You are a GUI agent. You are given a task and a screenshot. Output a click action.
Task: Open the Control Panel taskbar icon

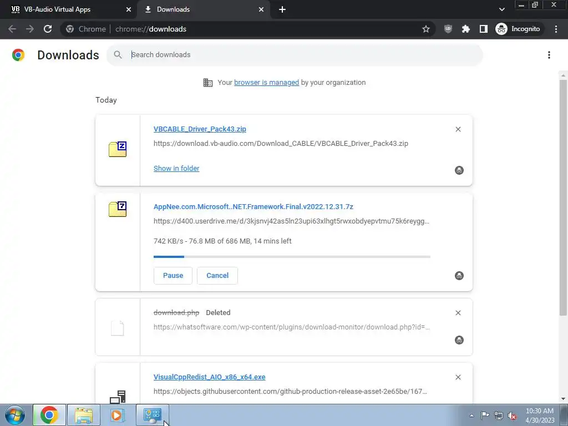click(152, 415)
